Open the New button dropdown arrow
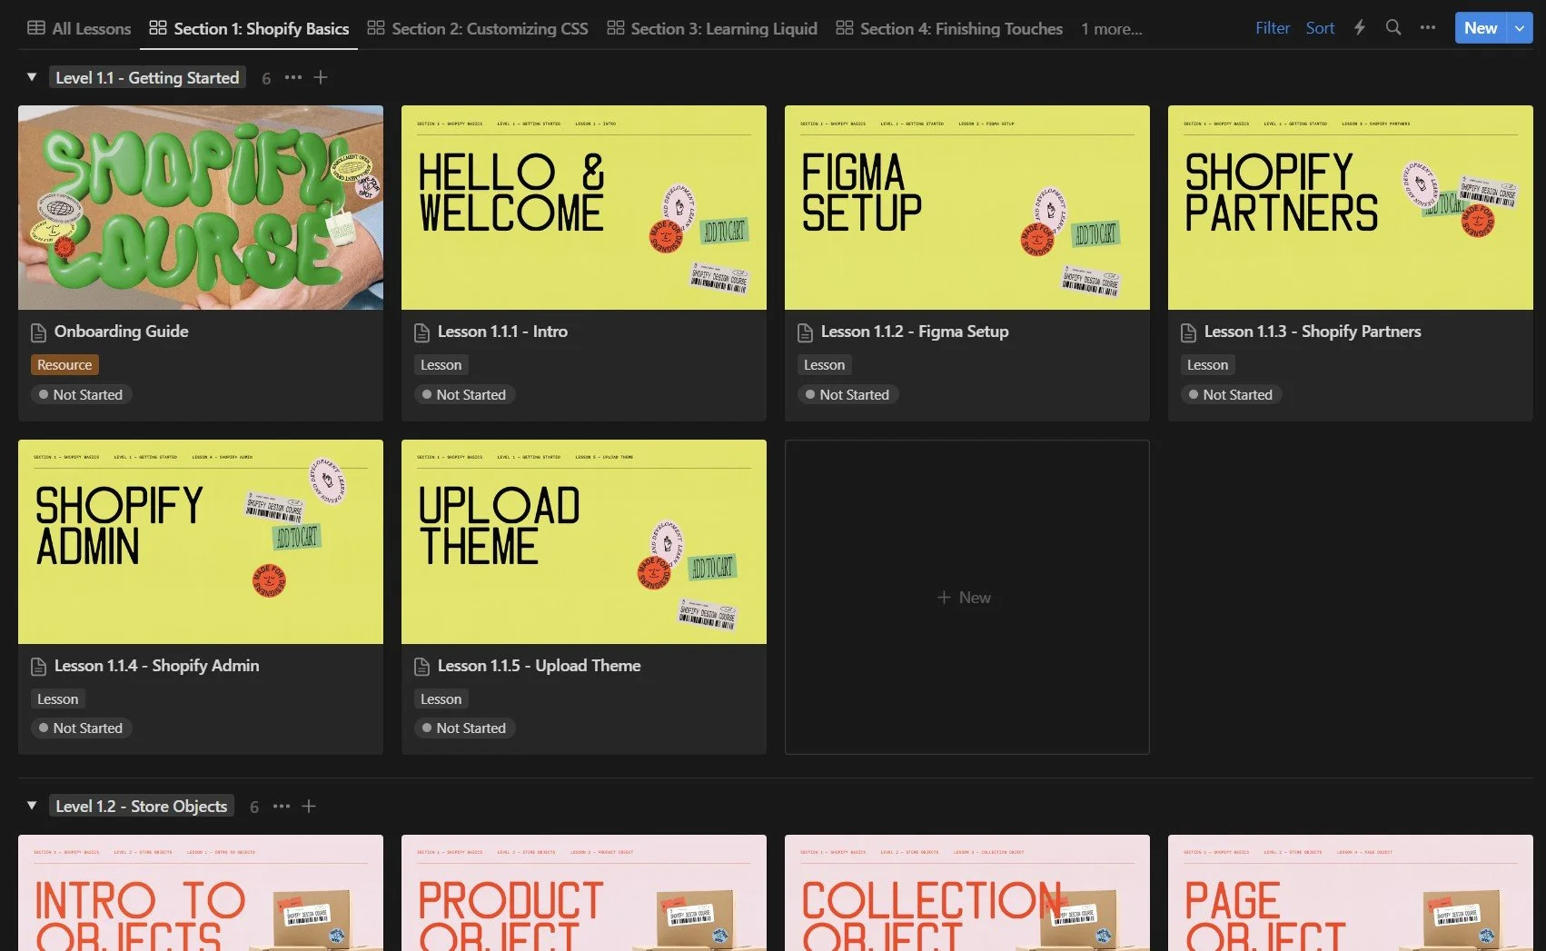 1520,28
